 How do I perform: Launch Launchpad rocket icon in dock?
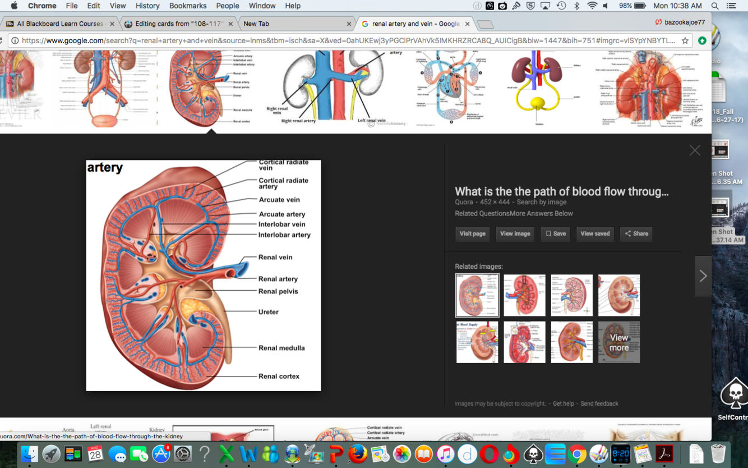point(51,453)
